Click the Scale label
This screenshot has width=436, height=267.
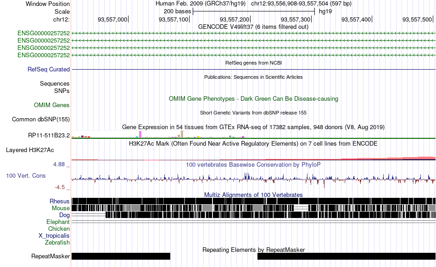[62, 11]
